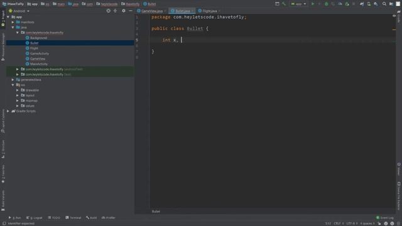The height and width of the screenshot is (226, 402).
Task: Click the UTF-8 encoding in status bar
Action: point(352,223)
